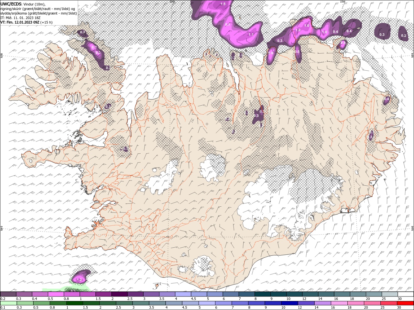Click the dark green swatch labeled 1 in rain scale
Screen dimensions: 414x310
tap(75, 303)
